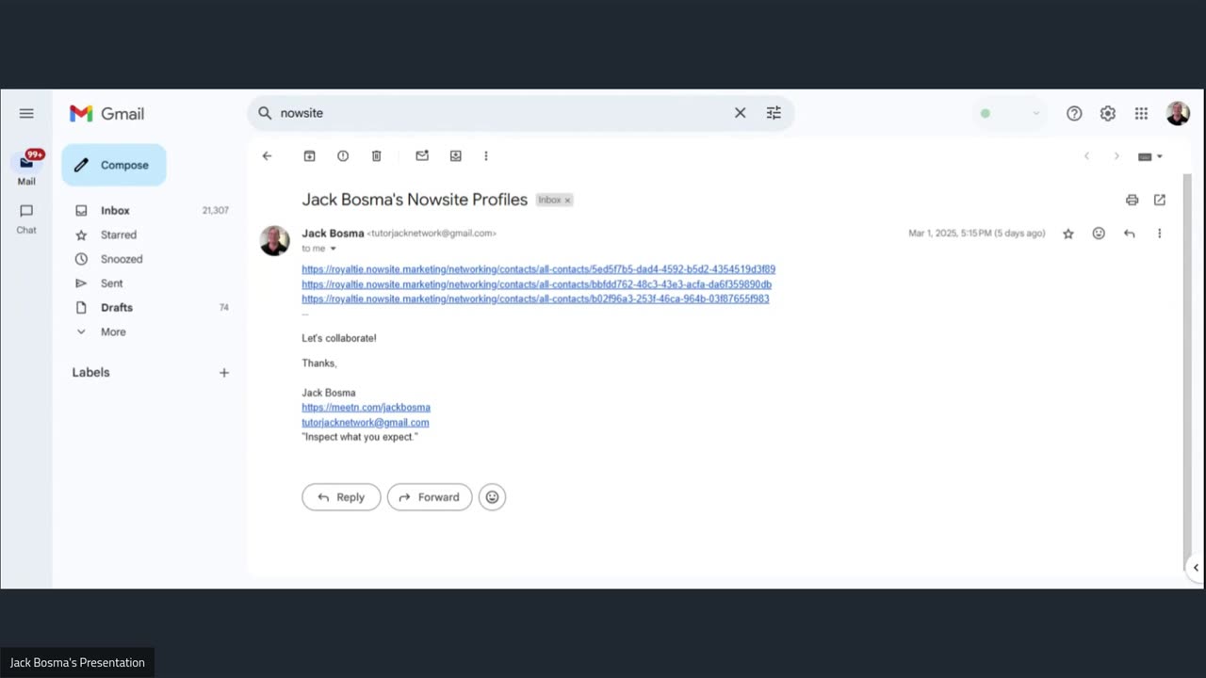Open the Chat section in sidebar
The image size is (1206, 678).
click(26, 218)
